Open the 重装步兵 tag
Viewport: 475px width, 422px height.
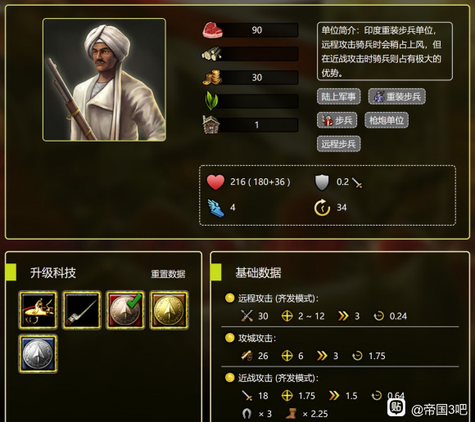[x=397, y=97]
